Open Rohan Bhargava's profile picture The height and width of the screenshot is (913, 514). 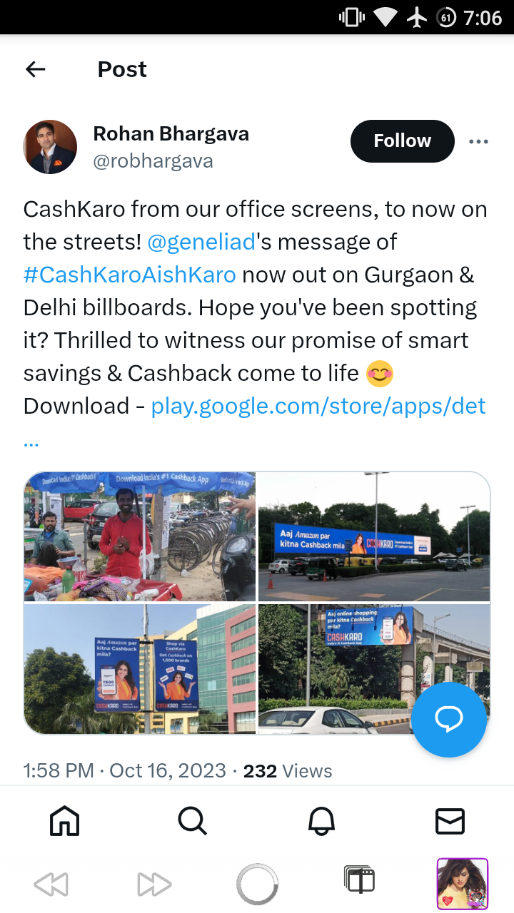click(x=50, y=147)
